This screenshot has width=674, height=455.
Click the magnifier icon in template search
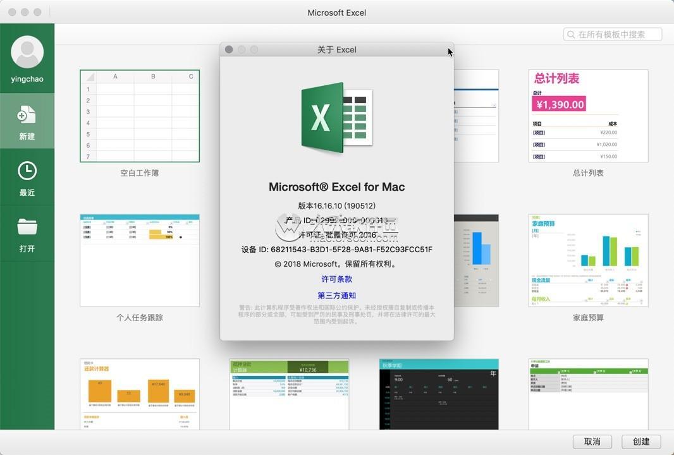click(572, 35)
